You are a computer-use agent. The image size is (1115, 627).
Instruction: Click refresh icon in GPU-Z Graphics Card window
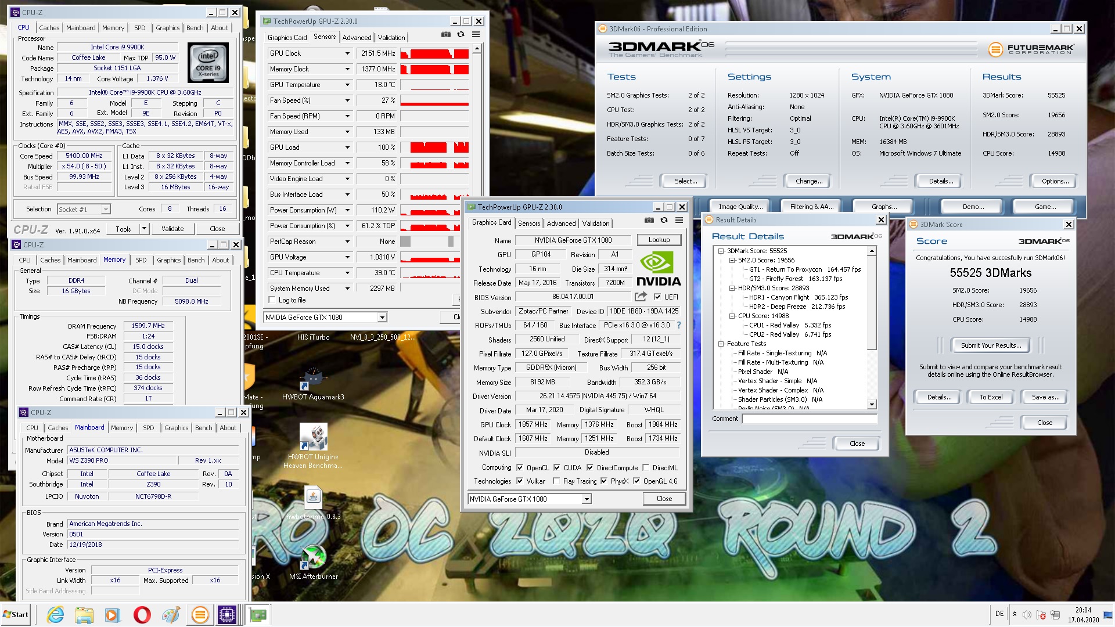664,221
